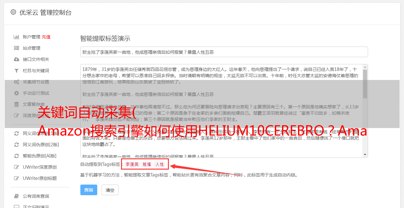404x208 pixels.
Task: Open the 栏目与关键词 filter icon
Action: (17, 71)
